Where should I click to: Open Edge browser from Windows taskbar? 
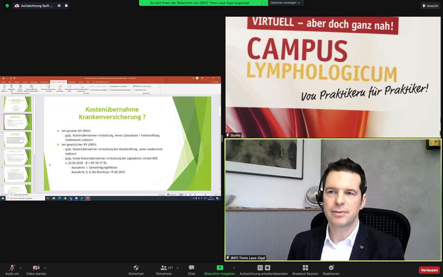[x=59, y=198]
